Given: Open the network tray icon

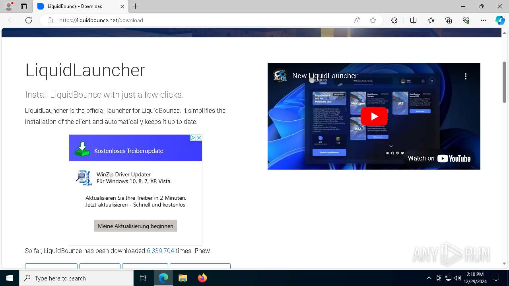Looking at the screenshot, I should coord(448,278).
